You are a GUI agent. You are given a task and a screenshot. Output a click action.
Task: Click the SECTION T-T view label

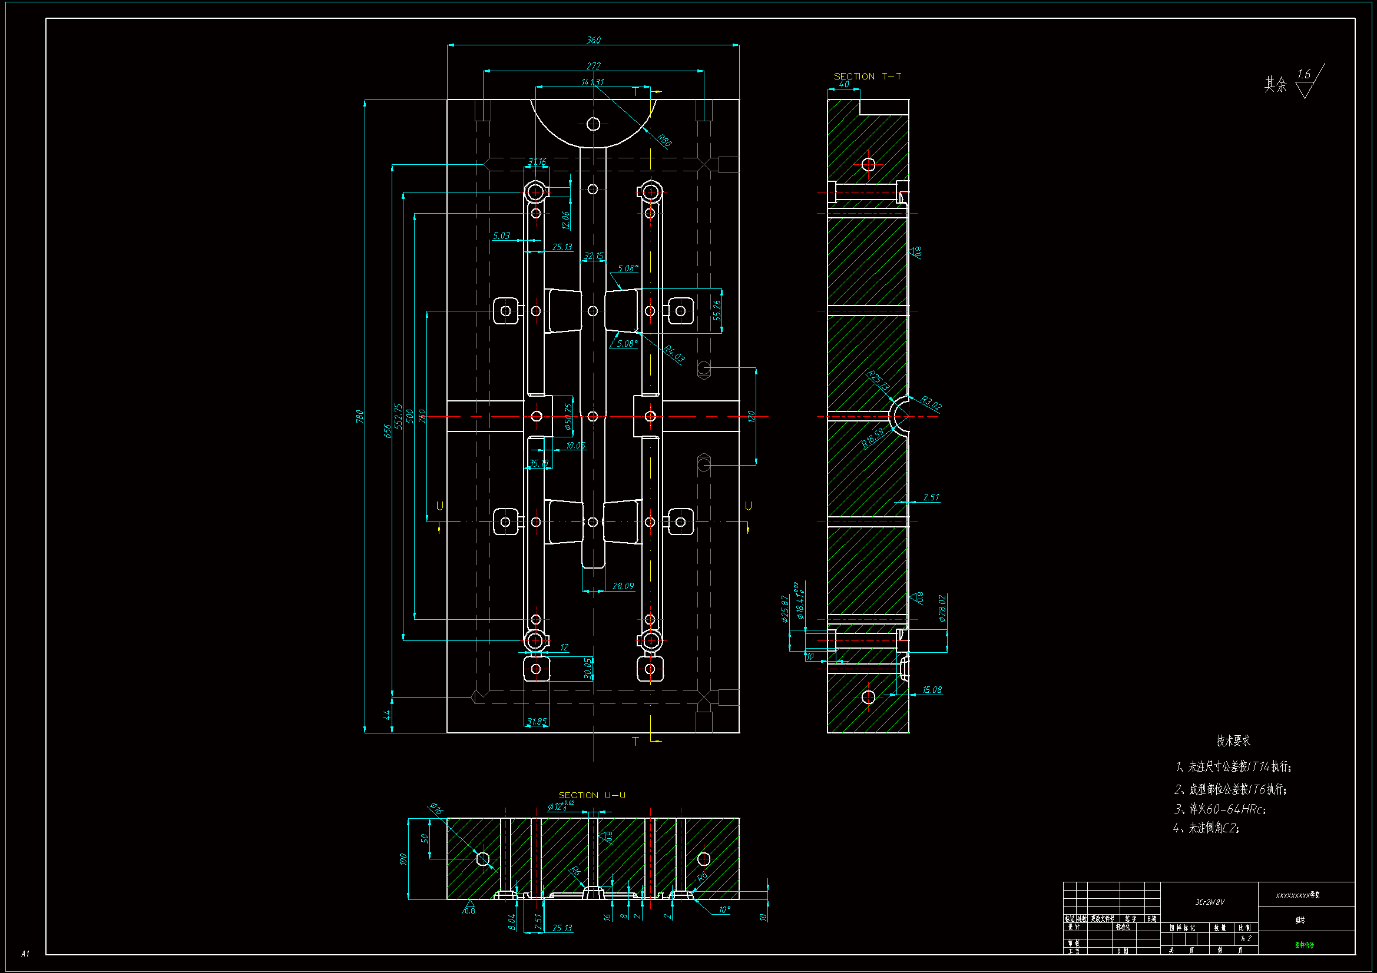867,76
